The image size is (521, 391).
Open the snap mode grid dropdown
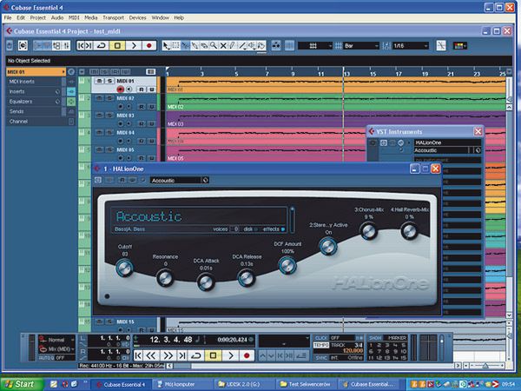315,45
